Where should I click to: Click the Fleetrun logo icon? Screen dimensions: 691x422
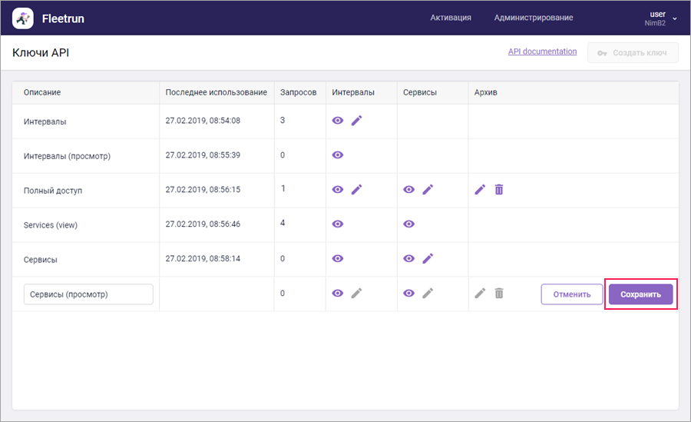pos(23,18)
